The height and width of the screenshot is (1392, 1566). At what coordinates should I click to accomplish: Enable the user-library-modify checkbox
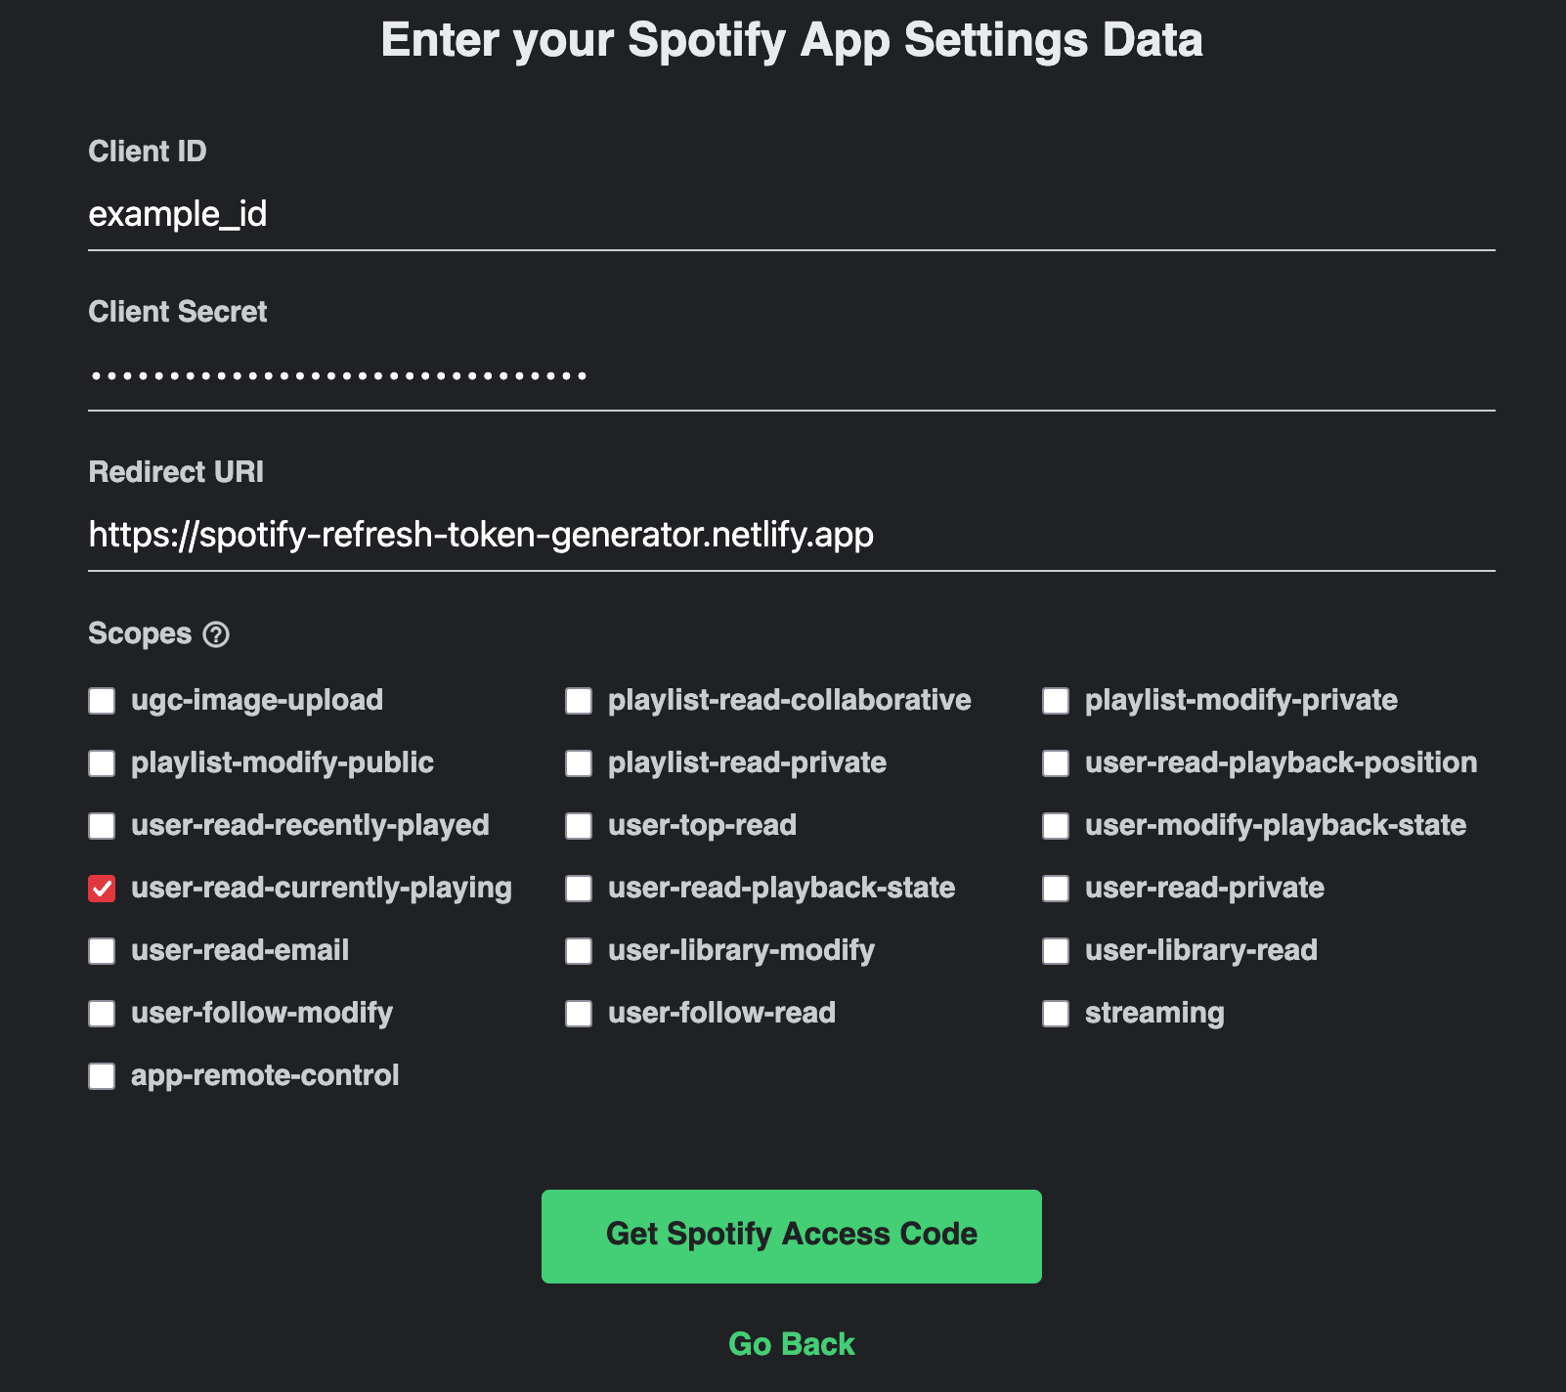click(579, 951)
